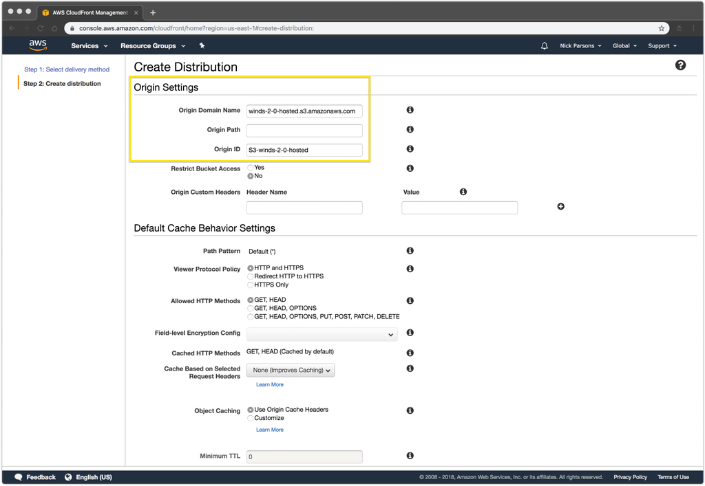Click info icon beside Viewer Protocol Policy
Screen dimensions: 705x486
[x=410, y=269]
